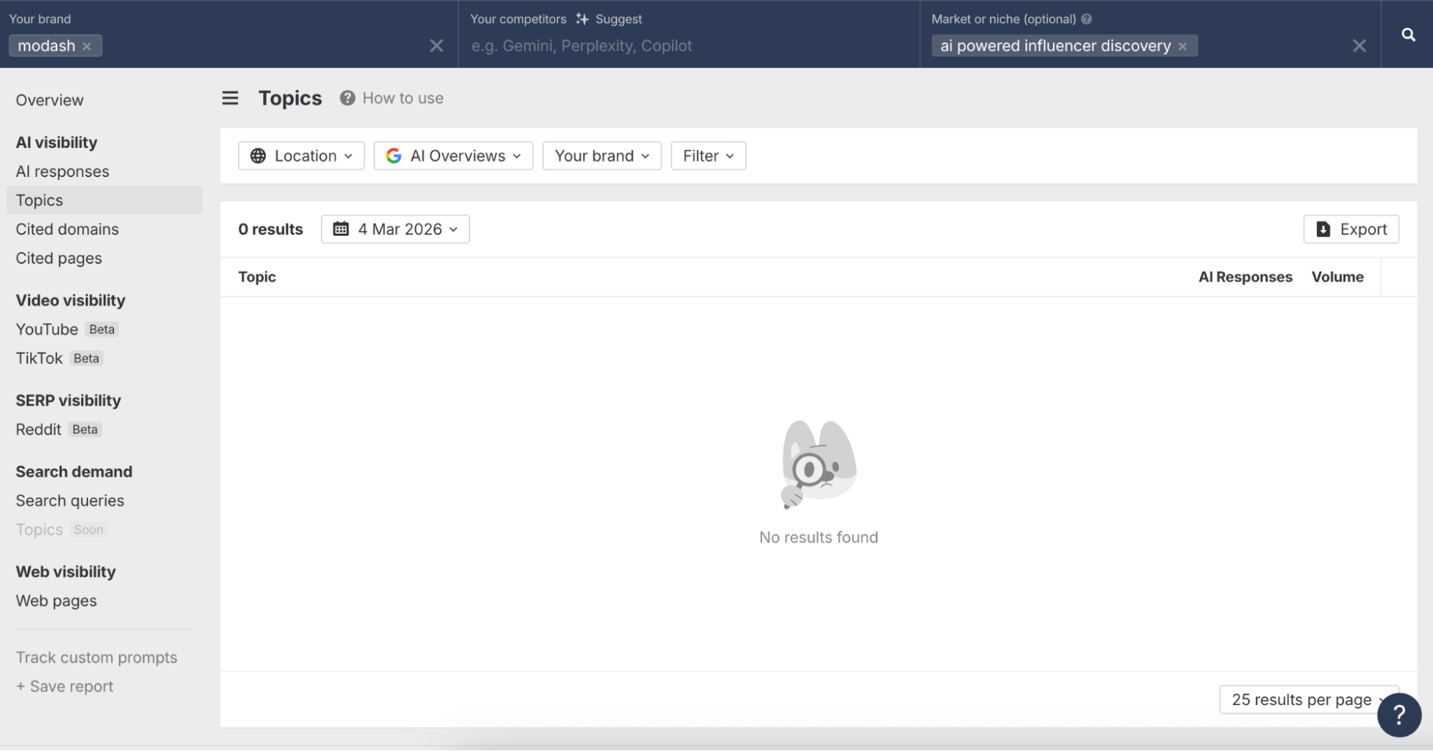Click the search magnifier icon
Viewport: 1433px width, 751px height.
point(1408,34)
